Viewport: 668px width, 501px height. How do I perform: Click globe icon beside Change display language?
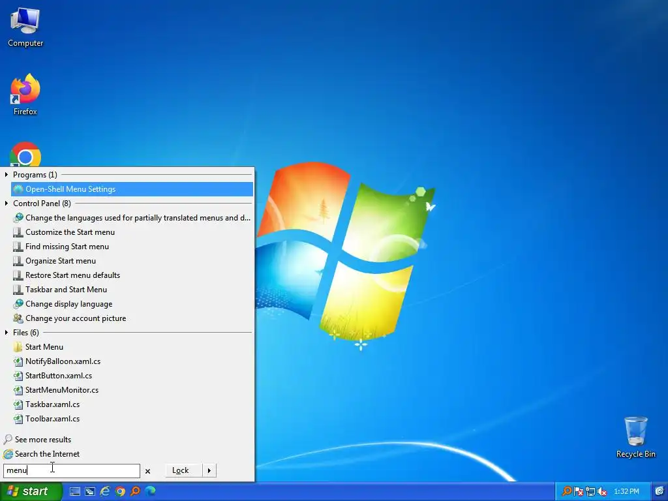click(18, 304)
